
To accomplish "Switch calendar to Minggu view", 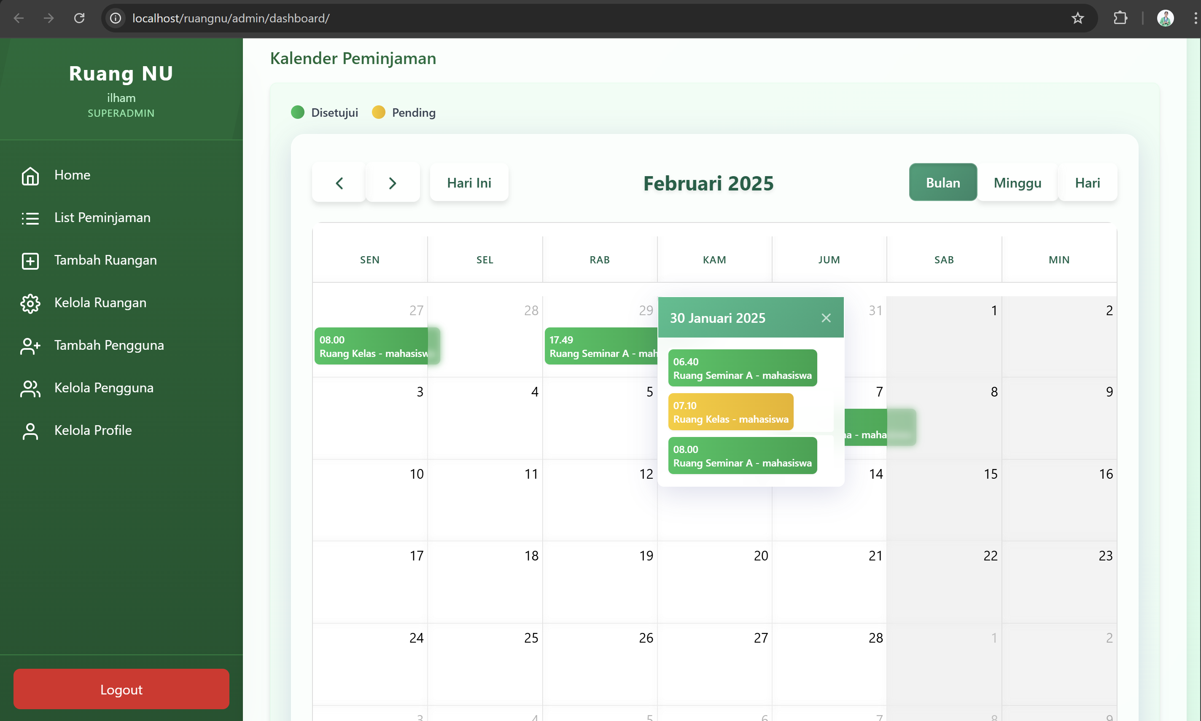I will click(1017, 183).
